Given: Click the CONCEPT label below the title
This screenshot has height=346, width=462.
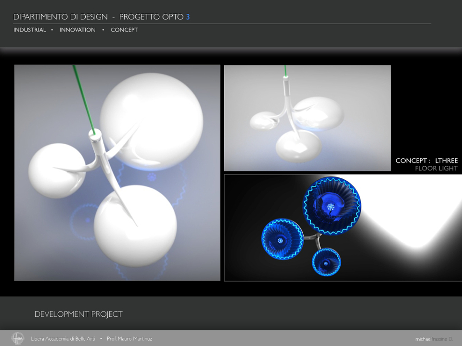Looking at the screenshot, I should (x=124, y=30).
